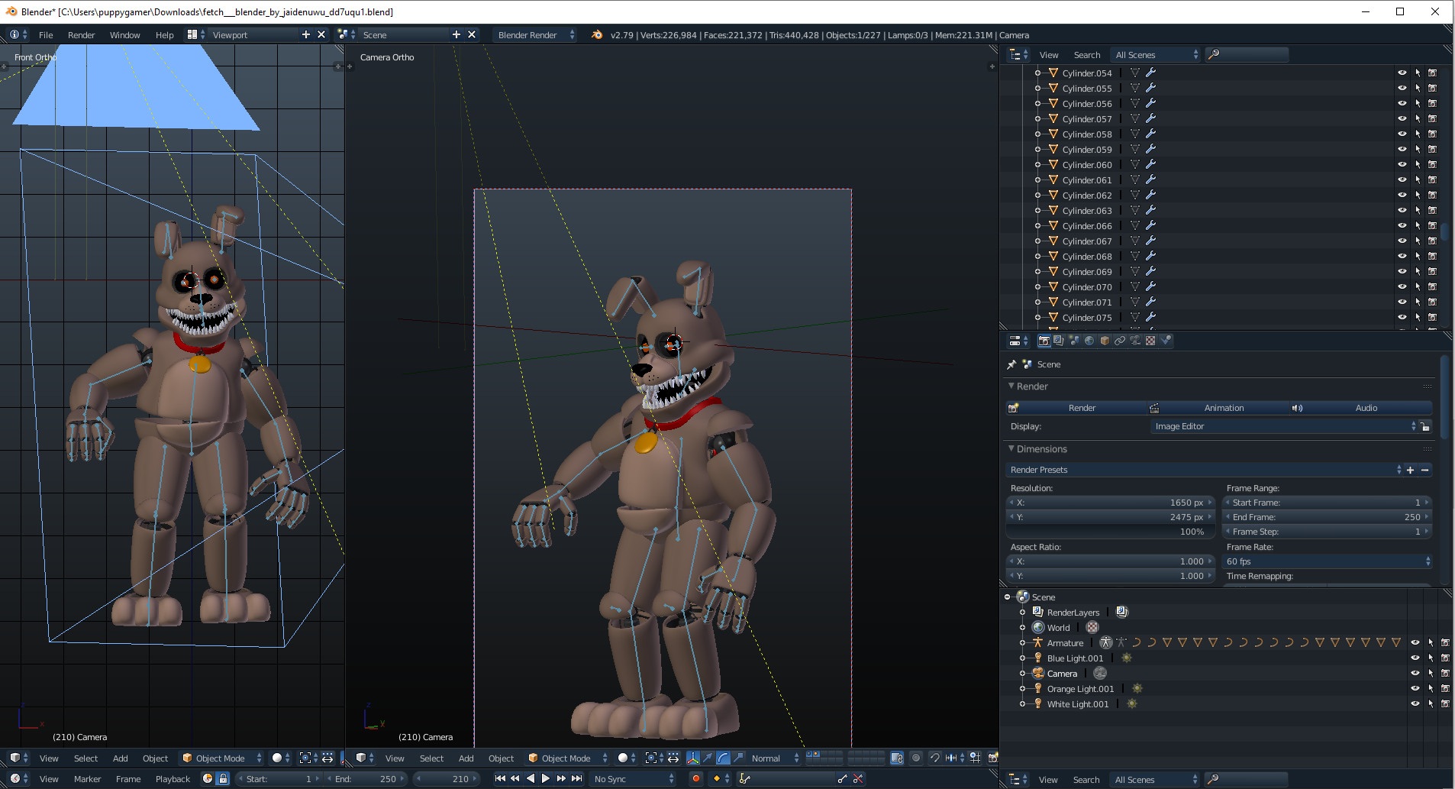Open the World properties tab icon
Viewport: 1455px width, 789px height.
coord(1089,341)
